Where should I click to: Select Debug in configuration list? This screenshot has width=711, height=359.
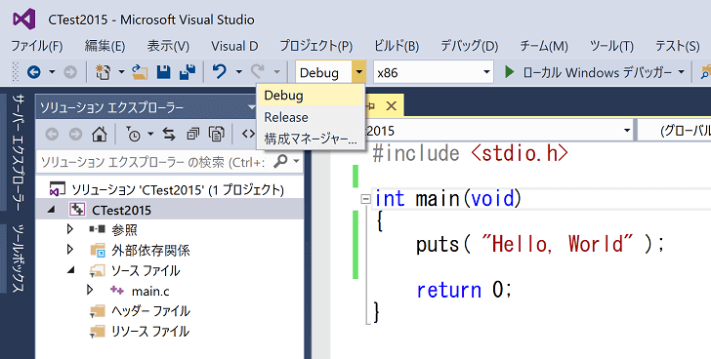click(311, 96)
